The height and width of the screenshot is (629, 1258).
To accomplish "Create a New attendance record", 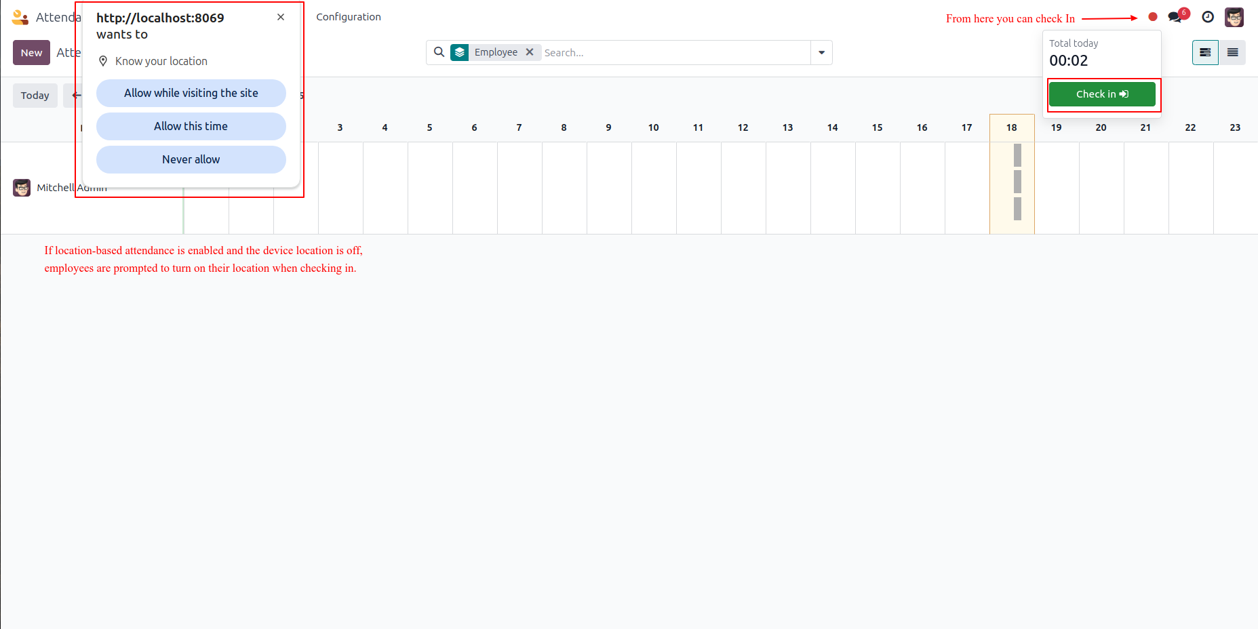I will [31, 53].
